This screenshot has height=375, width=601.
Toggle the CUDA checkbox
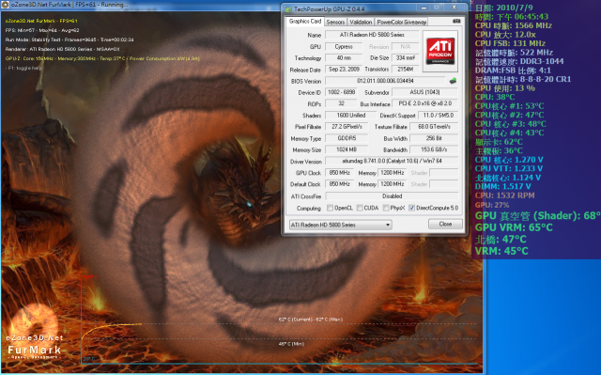360,208
